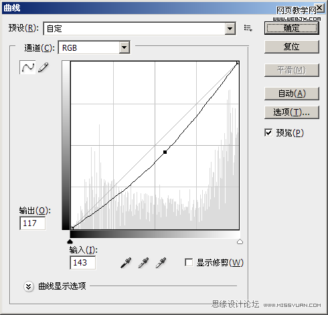Viewport: 328px width, 315px height.
Task: Focus the 输出 output value field
Action: [x=33, y=223]
